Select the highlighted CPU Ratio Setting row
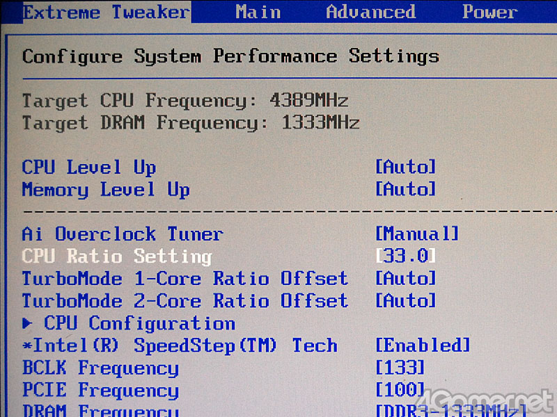 117,256
